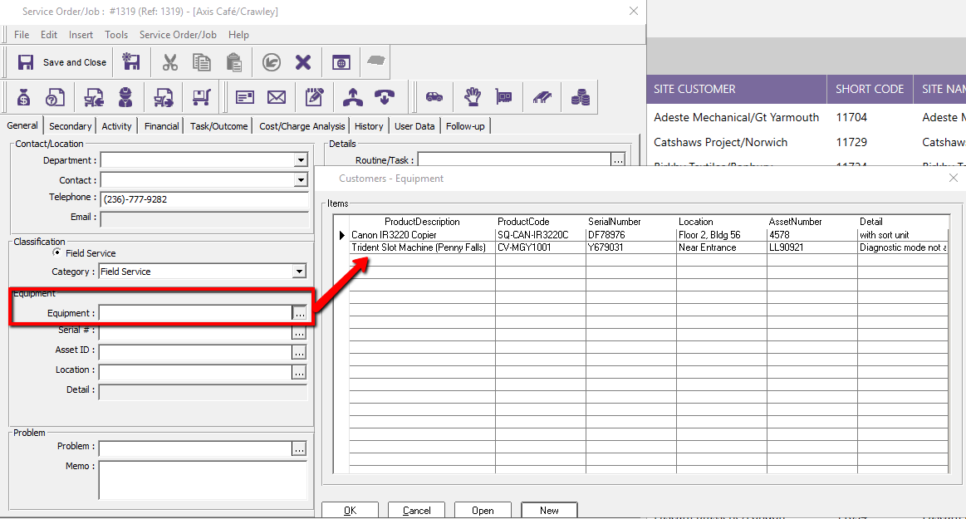Click the delete X icon in toolbar
Viewport: 966px width, 519px height.
[x=303, y=62]
